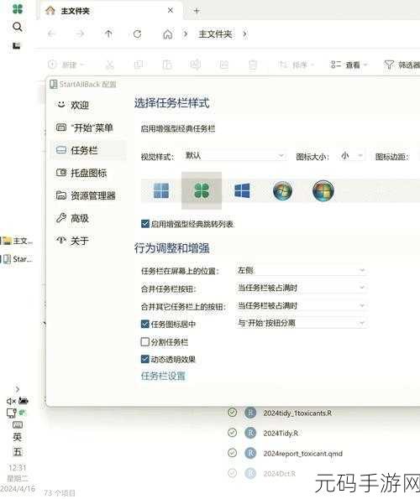The image size is (420, 499).
Task: Click the 筛选器 filter button
Action: click(x=402, y=65)
